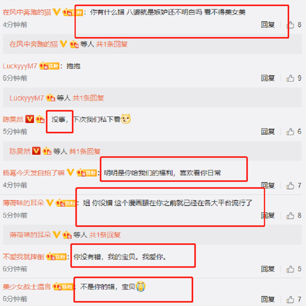
Task: Expand 共1条回复 under 薄荷味的耳朵
Action: [x=105, y=235]
